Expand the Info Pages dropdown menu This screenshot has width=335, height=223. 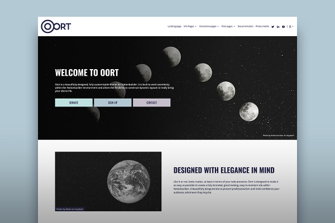(x=190, y=26)
